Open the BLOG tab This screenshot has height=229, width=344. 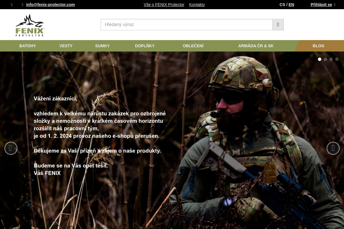(318, 46)
